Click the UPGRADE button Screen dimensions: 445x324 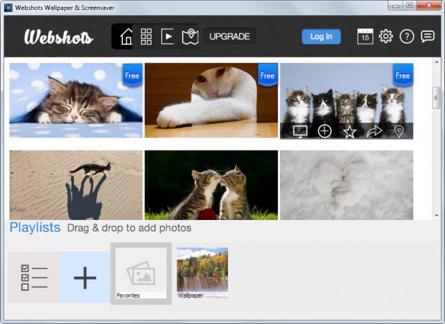(x=229, y=36)
